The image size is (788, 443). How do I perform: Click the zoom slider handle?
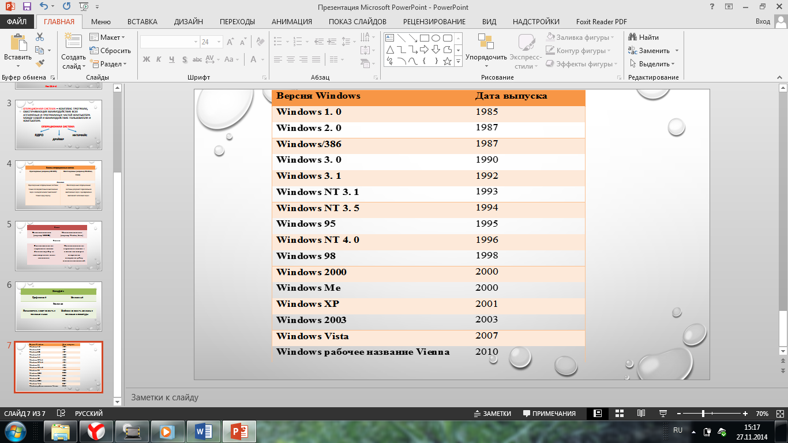tap(703, 414)
